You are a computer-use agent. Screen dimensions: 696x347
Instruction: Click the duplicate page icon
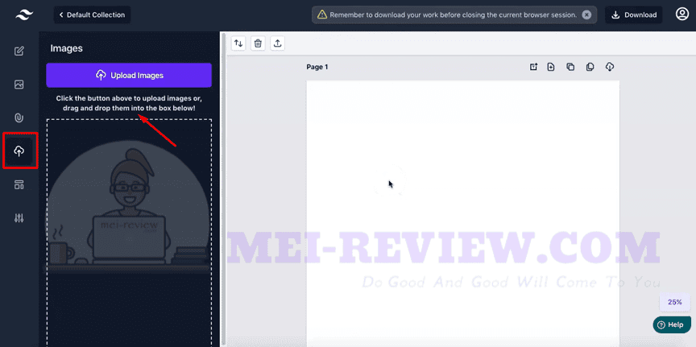(570, 67)
